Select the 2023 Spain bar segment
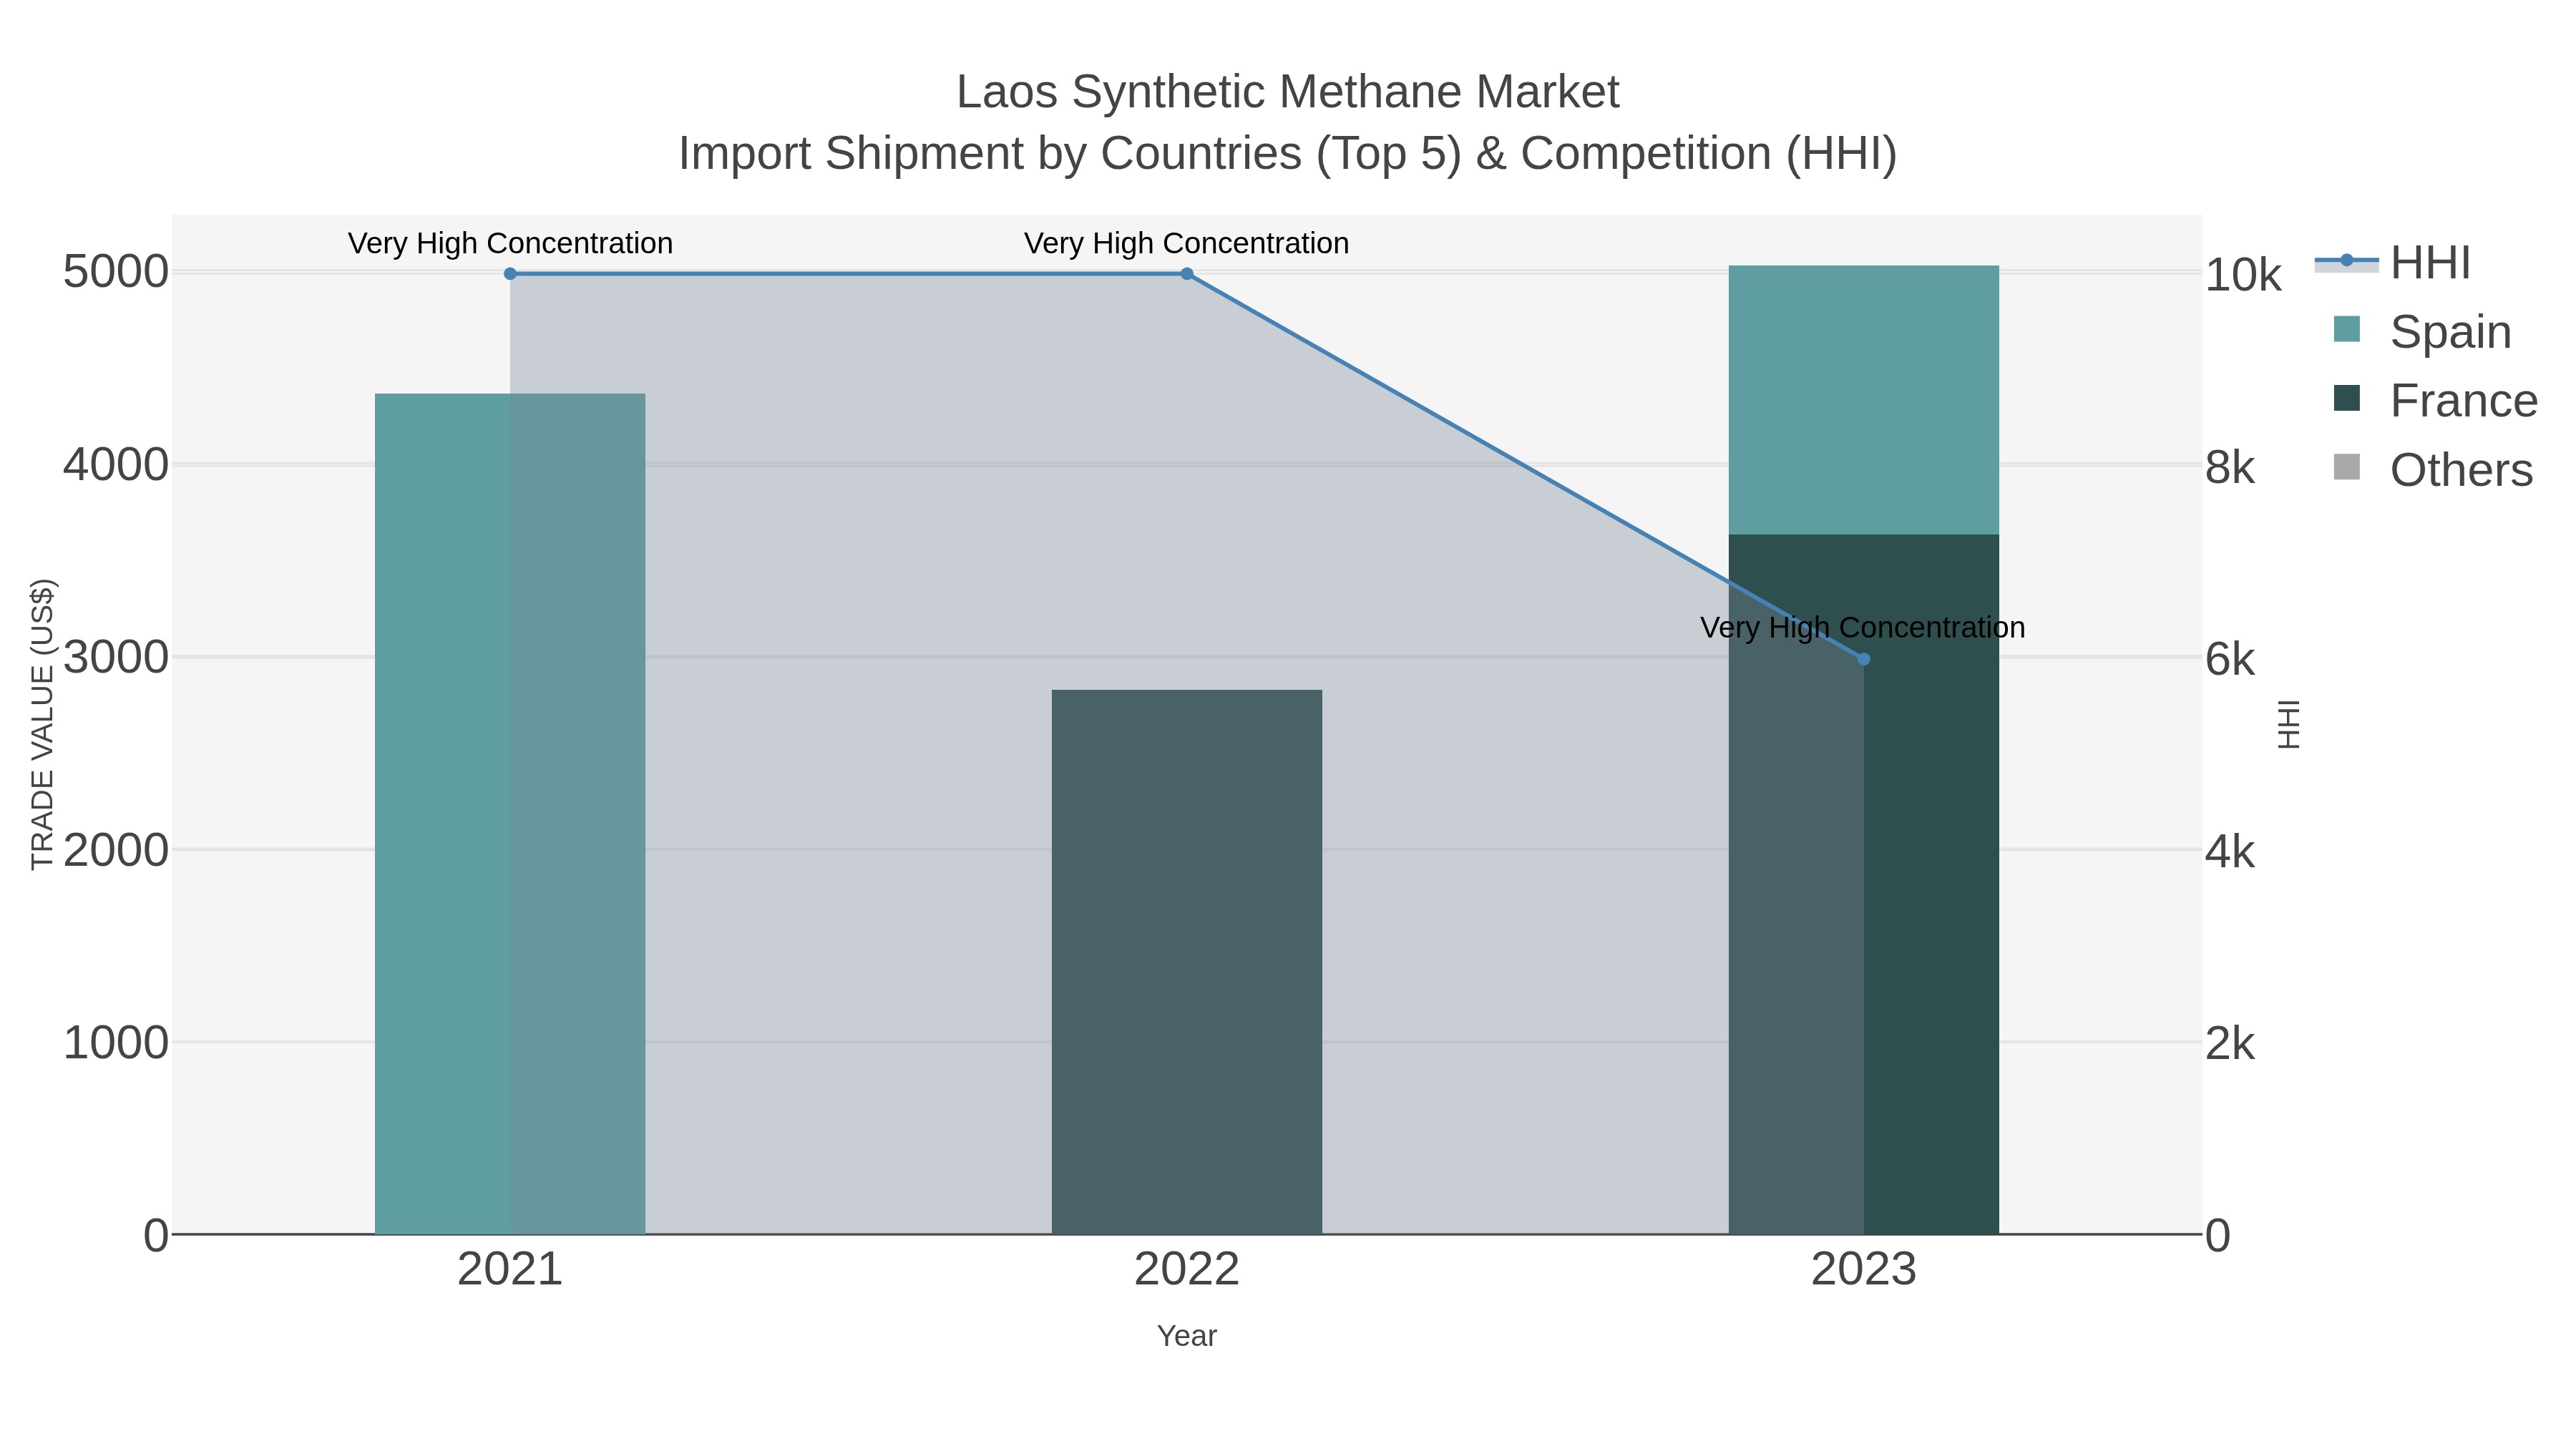This screenshot has width=2576, height=1449. click(x=1863, y=400)
